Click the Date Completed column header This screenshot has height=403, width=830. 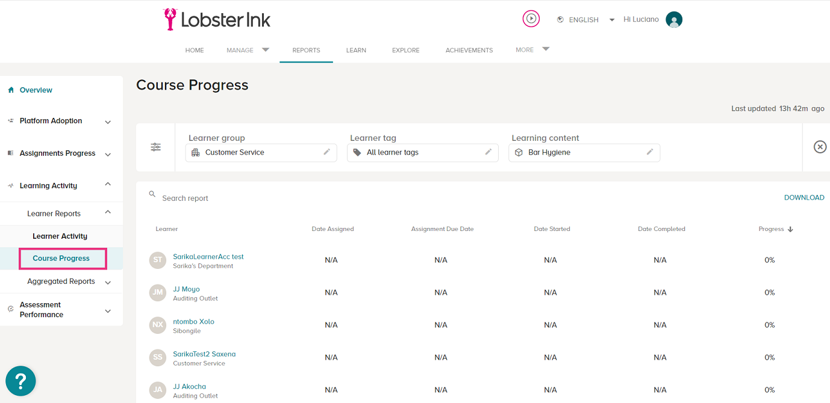661,229
